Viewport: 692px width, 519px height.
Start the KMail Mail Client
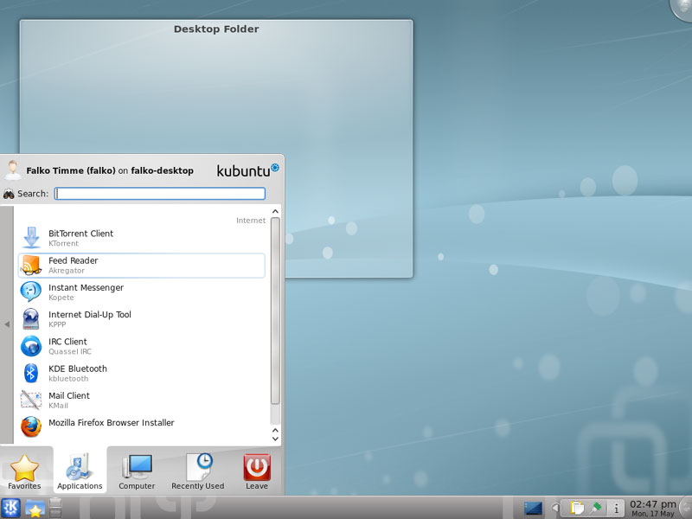pos(141,400)
